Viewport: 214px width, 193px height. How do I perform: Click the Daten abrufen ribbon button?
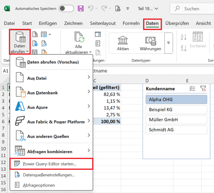tap(20, 42)
